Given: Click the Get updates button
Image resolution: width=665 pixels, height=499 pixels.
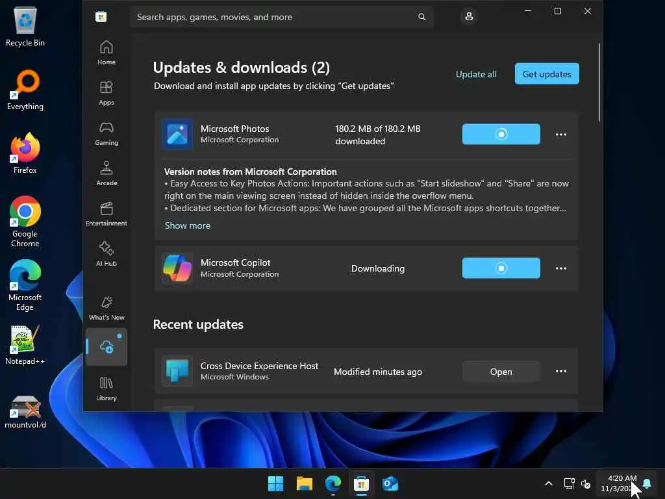Looking at the screenshot, I should (x=547, y=74).
